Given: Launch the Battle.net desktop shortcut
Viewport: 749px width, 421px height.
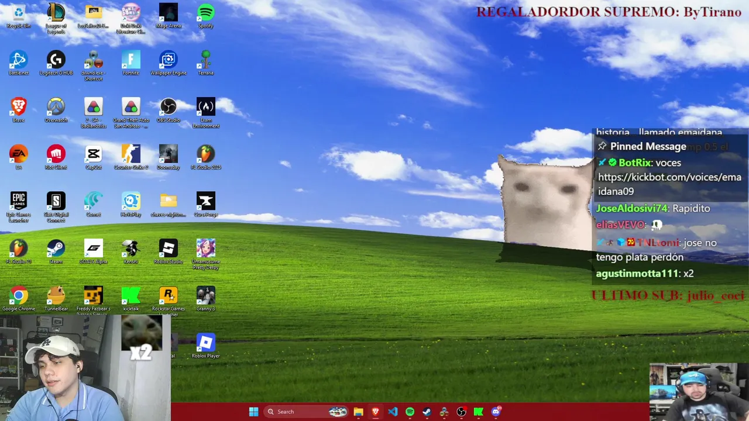Looking at the screenshot, I should point(19,63).
